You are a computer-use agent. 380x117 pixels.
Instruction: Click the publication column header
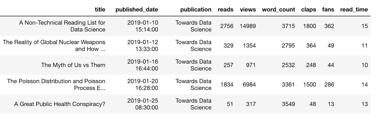(196, 10)
